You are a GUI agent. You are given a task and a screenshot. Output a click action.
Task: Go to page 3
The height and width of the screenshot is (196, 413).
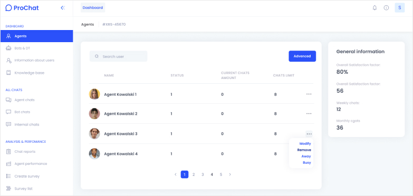[203, 174]
